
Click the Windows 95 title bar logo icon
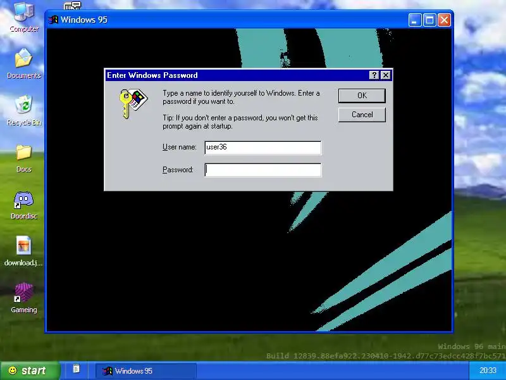(x=53, y=20)
